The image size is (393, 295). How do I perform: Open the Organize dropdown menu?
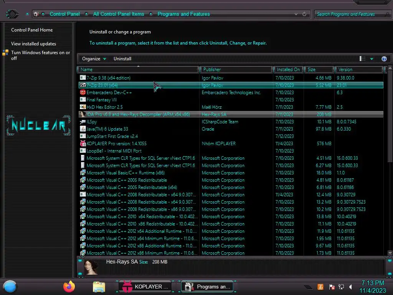click(94, 59)
